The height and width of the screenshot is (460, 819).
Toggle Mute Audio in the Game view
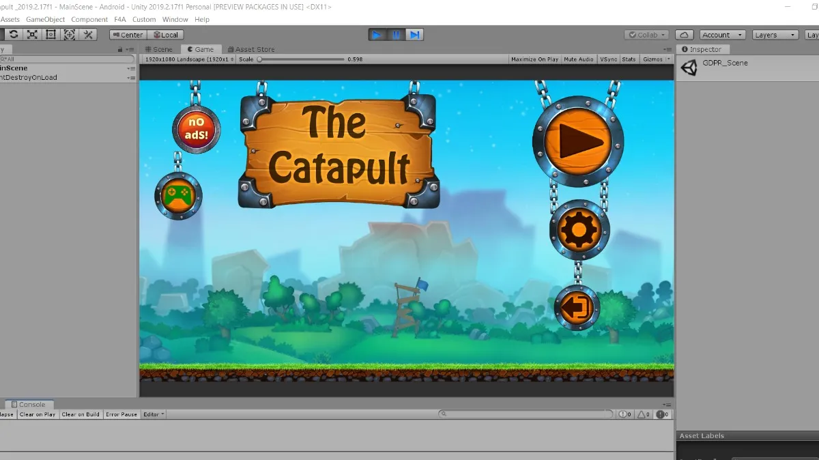[x=579, y=59]
